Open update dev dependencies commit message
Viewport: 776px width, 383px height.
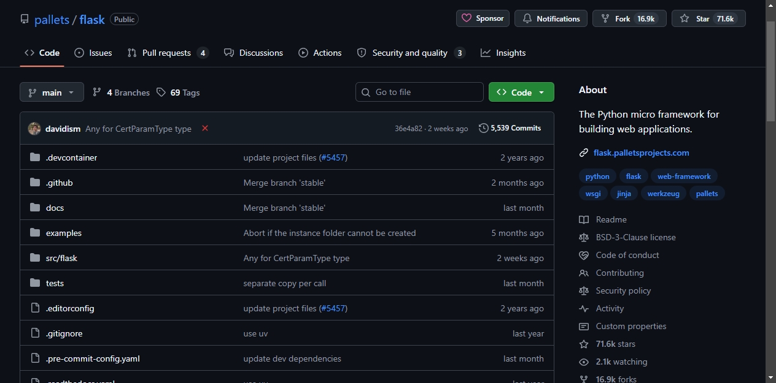pyautogui.click(x=292, y=358)
